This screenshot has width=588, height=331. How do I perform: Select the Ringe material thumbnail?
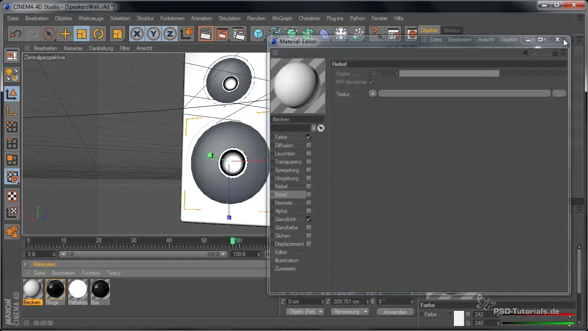tap(55, 289)
